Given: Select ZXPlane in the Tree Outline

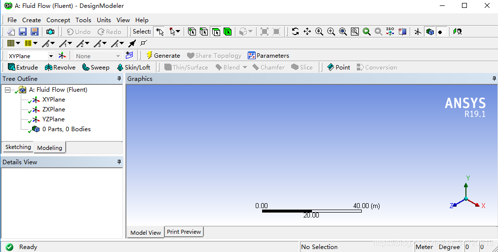Looking at the screenshot, I should point(54,109).
